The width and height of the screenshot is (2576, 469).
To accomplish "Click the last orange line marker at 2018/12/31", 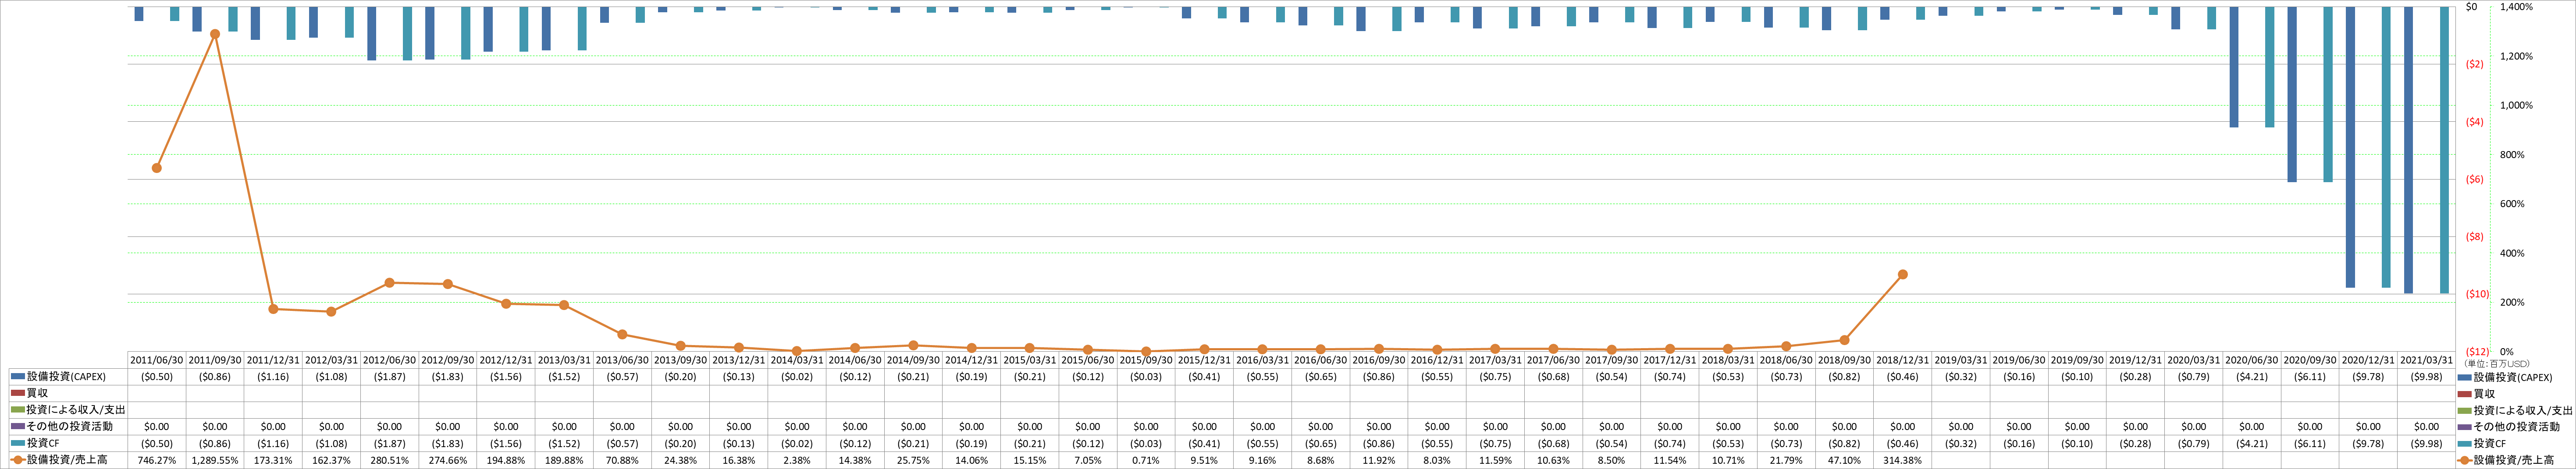I will point(1903,275).
